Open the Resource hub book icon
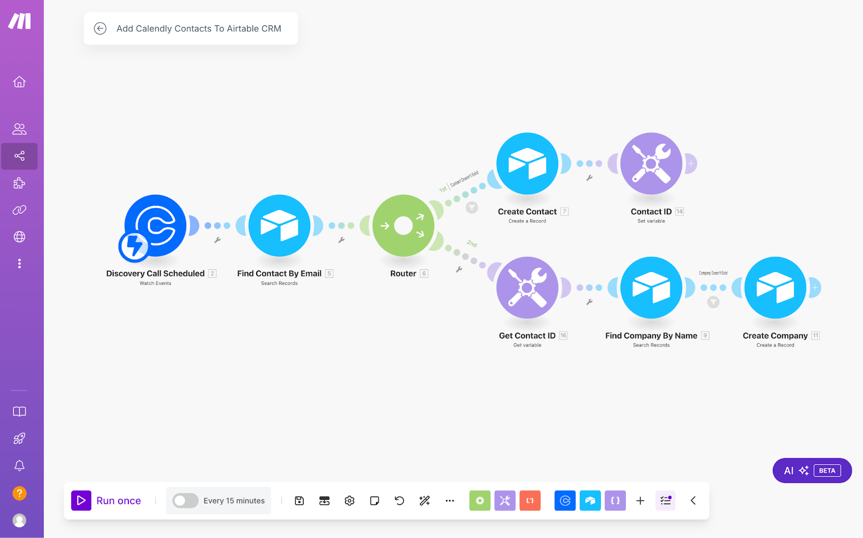 [x=19, y=412]
